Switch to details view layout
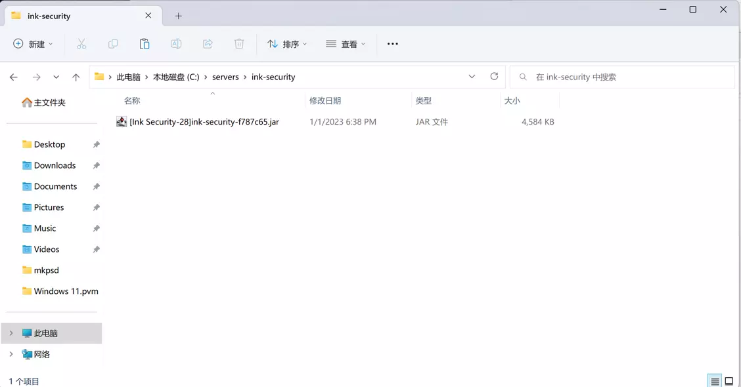Screen dimensions: 741x387 pos(715,381)
